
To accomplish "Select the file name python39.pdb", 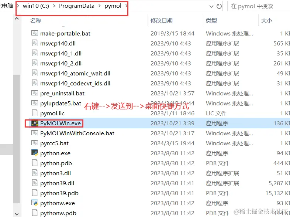I will click(x=59, y=193).
